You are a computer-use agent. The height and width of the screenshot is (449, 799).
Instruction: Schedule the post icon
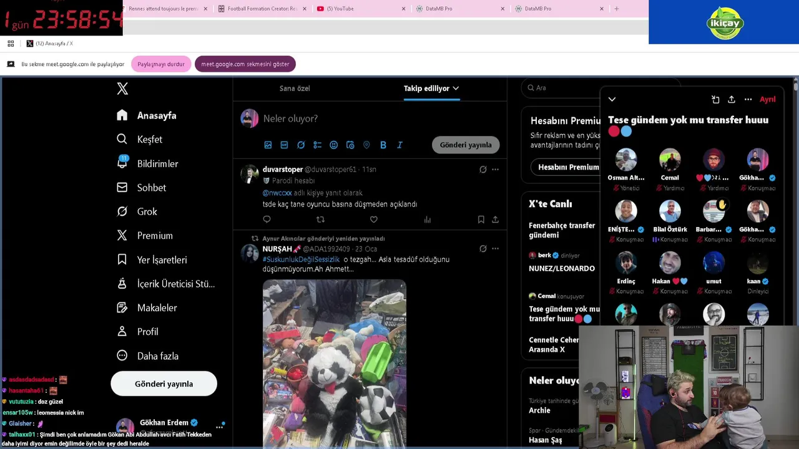pyautogui.click(x=350, y=145)
